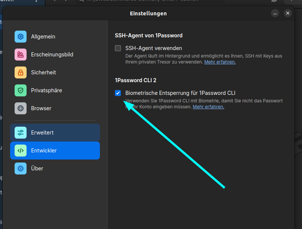The height and width of the screenshot is (229, 302).
Task: Open the Allgemein settings gear icon
Action: tap(21, 37)
